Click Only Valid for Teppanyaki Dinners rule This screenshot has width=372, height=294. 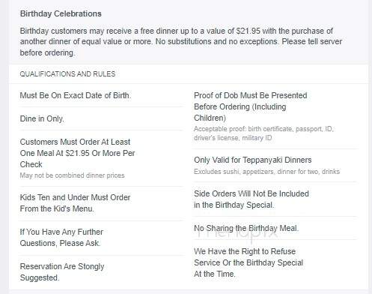pos(253,160)
